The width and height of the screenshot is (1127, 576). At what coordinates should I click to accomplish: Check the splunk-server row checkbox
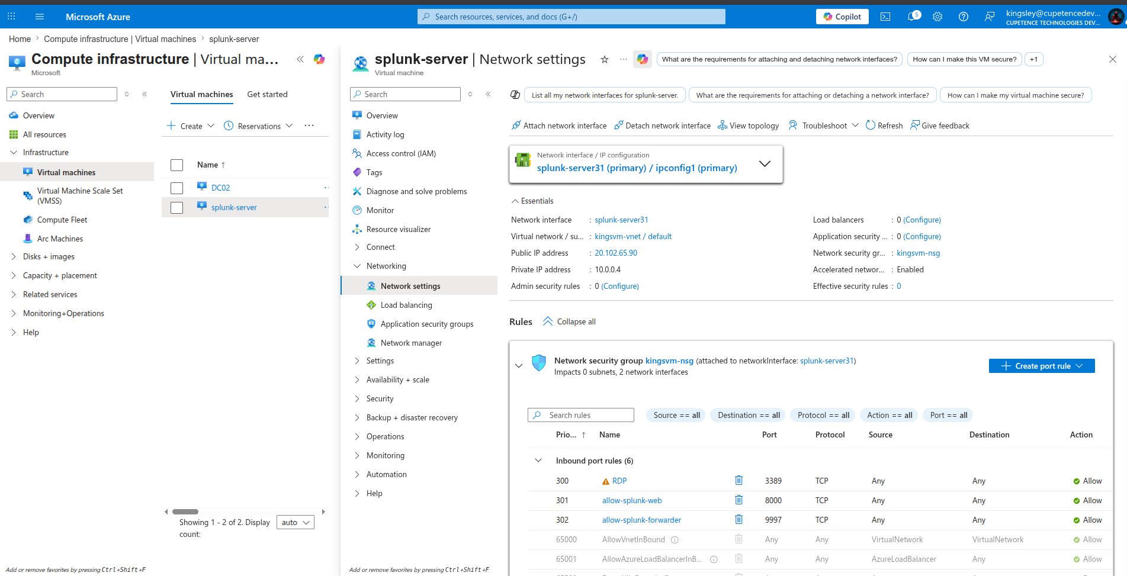point(176,208)
